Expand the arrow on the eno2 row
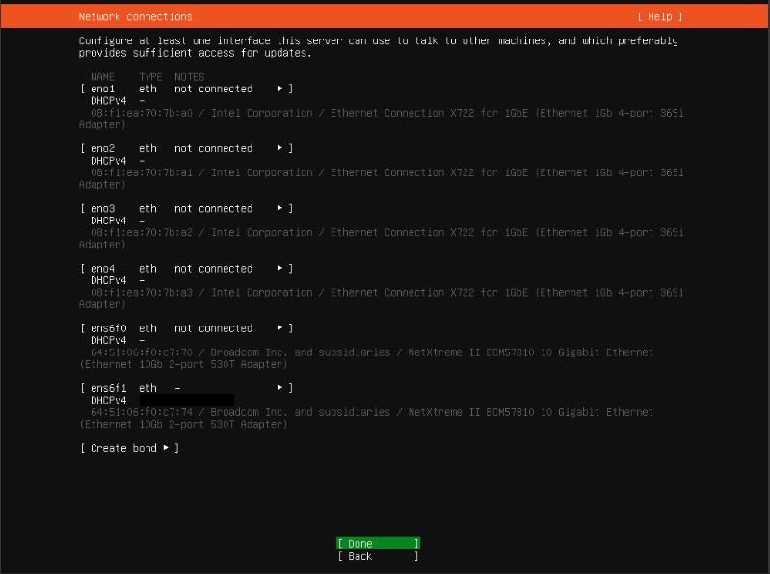The width and height of the screenshot is (770, 574). tap(280, 148)
